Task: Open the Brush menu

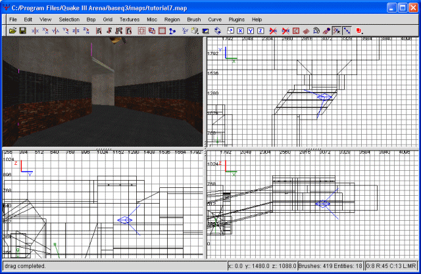Action: (x=194, y=20)
